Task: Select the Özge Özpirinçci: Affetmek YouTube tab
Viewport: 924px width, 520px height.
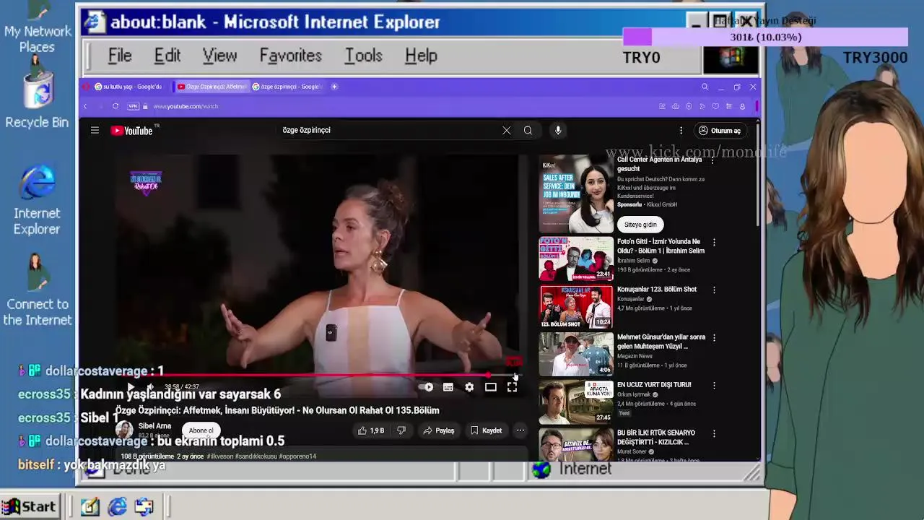Action: coord(212,87)
